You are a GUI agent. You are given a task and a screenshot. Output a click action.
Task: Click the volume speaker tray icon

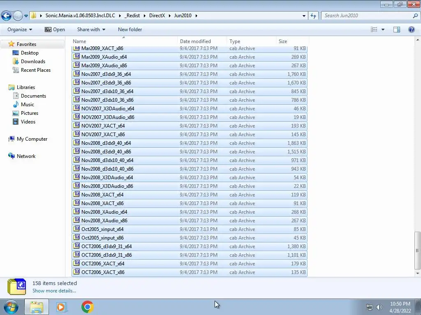coord(379,307)
